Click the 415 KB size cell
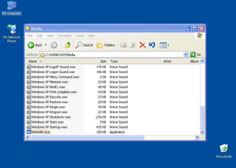The image size is (236, 168). [x=101, y=127]
